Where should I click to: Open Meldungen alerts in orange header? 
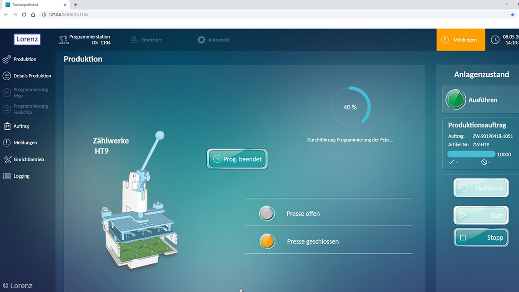pyautogui.click(x=460, y=40)
